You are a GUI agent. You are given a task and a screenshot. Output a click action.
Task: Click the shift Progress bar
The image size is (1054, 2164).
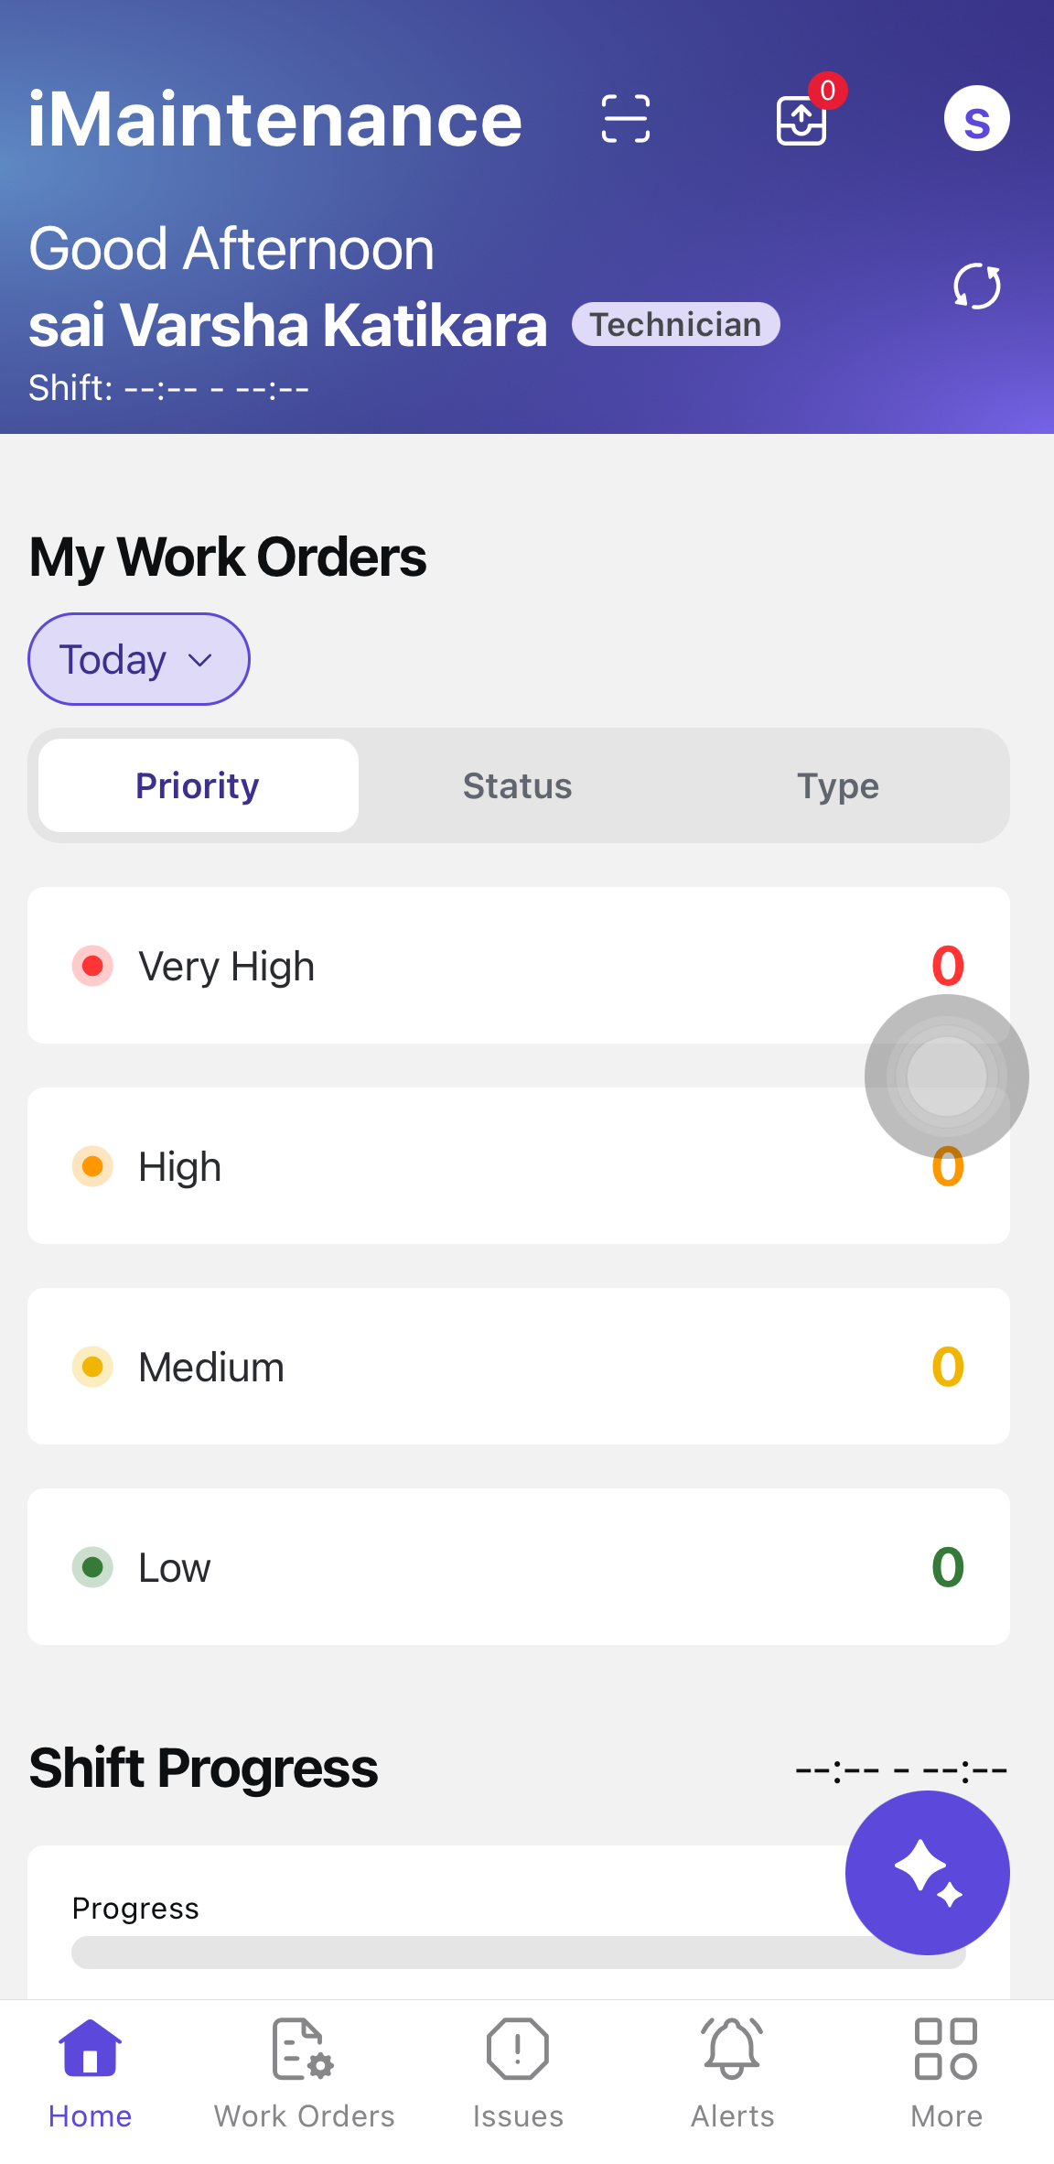[x=457, y=1952]
